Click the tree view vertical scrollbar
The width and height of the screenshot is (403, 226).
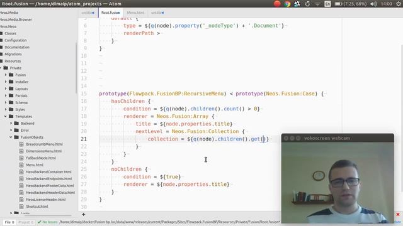click(x=76, y=68)
